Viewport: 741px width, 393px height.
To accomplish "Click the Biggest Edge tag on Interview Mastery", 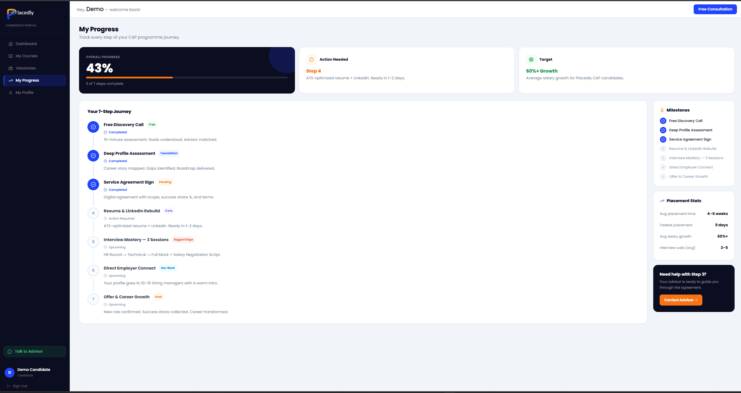I will pyautogui.click(x=183, y=240).
